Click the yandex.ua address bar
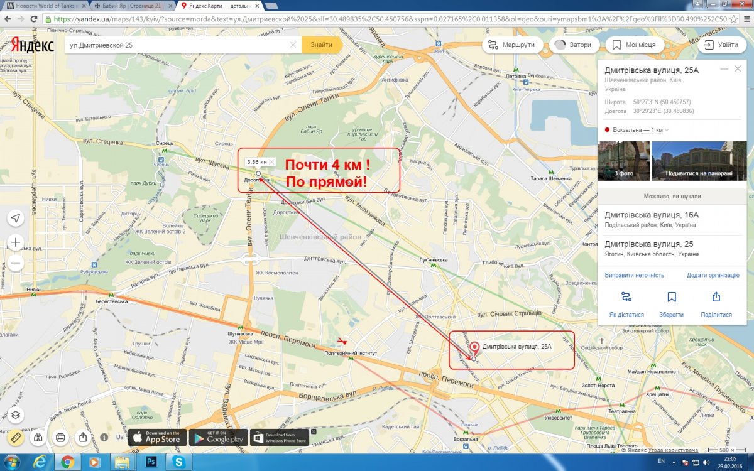The width and height of the screenshot is (754, 471). pyautogui.click(x=390, y=19)
